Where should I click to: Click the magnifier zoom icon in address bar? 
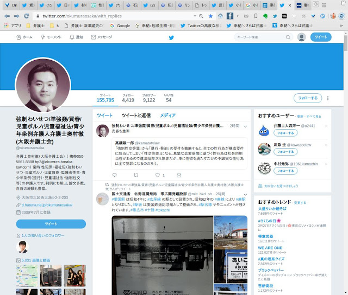click(x=201, y=16)
